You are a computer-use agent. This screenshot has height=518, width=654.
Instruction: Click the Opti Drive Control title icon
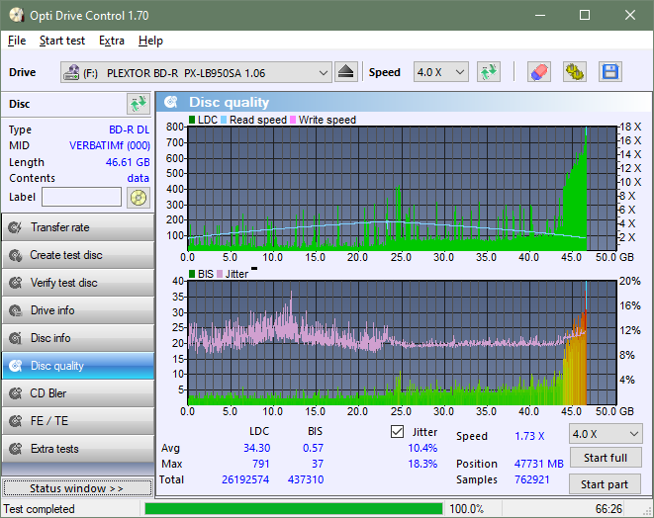pyautogui.click(x=16, y=16)
